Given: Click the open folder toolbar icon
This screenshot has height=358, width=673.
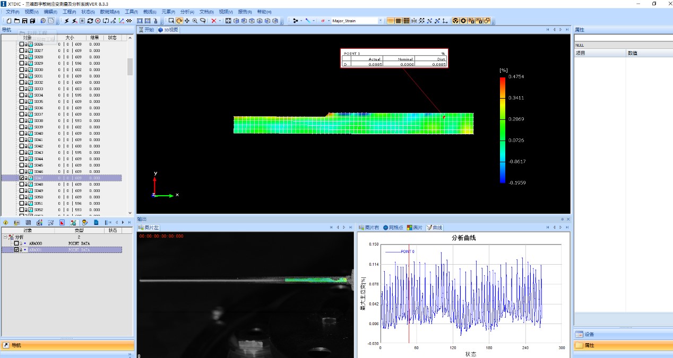Looking at the screenshot, I should (17, 21).
